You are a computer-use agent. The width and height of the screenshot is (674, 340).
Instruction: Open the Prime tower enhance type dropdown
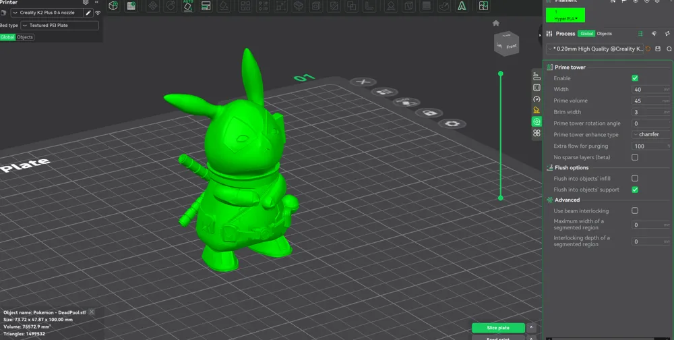[651, 134]
